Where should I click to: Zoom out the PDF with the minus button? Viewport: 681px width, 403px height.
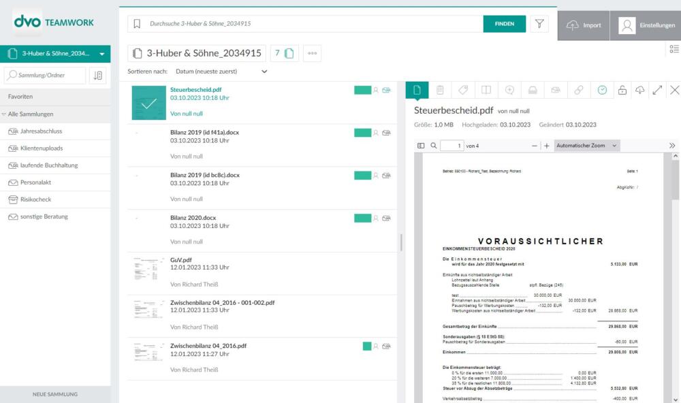pyautogui.click(x=534, y=146)
